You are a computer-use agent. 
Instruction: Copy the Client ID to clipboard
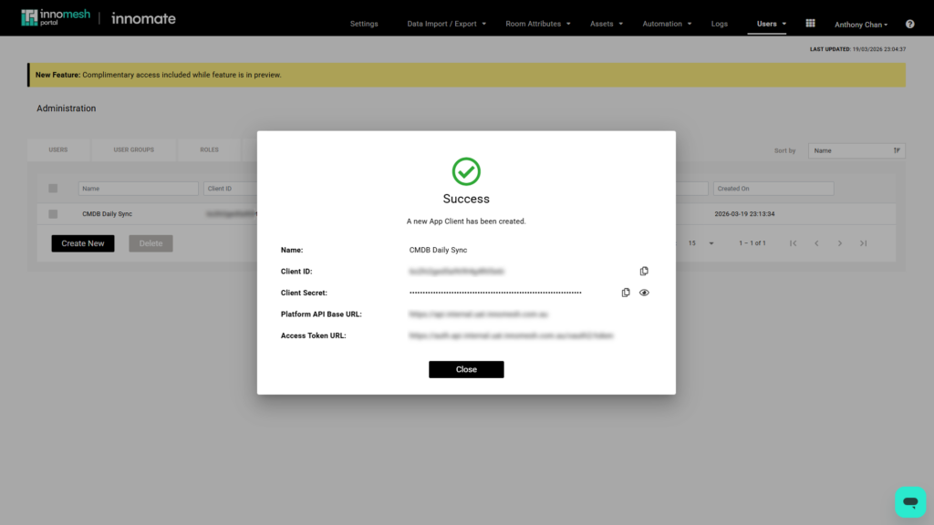click(x=644, y=272)
